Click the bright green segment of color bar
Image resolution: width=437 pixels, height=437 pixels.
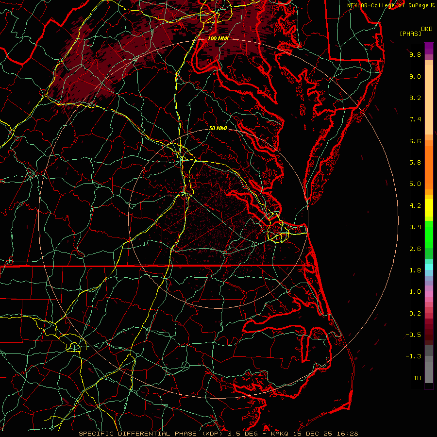429,235
